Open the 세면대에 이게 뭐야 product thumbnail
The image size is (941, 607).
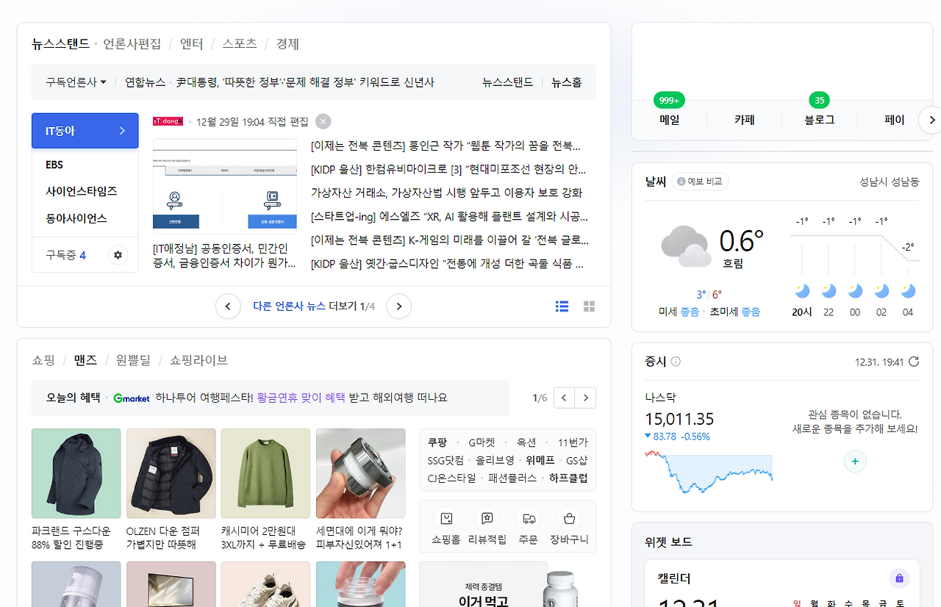[360, 473]
